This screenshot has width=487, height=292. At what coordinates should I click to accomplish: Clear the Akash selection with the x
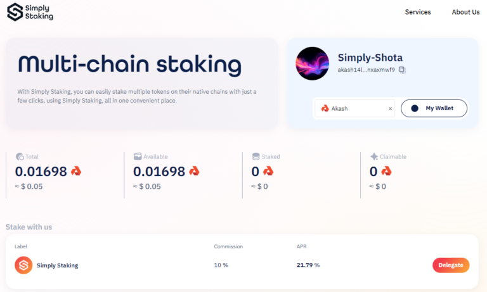click(x=390, y=108)
